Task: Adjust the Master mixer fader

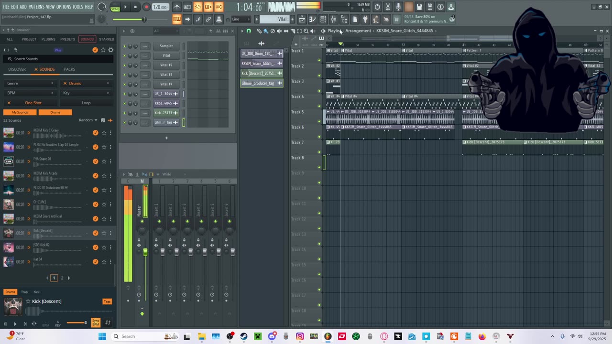Action: click(x=145, y=252)
